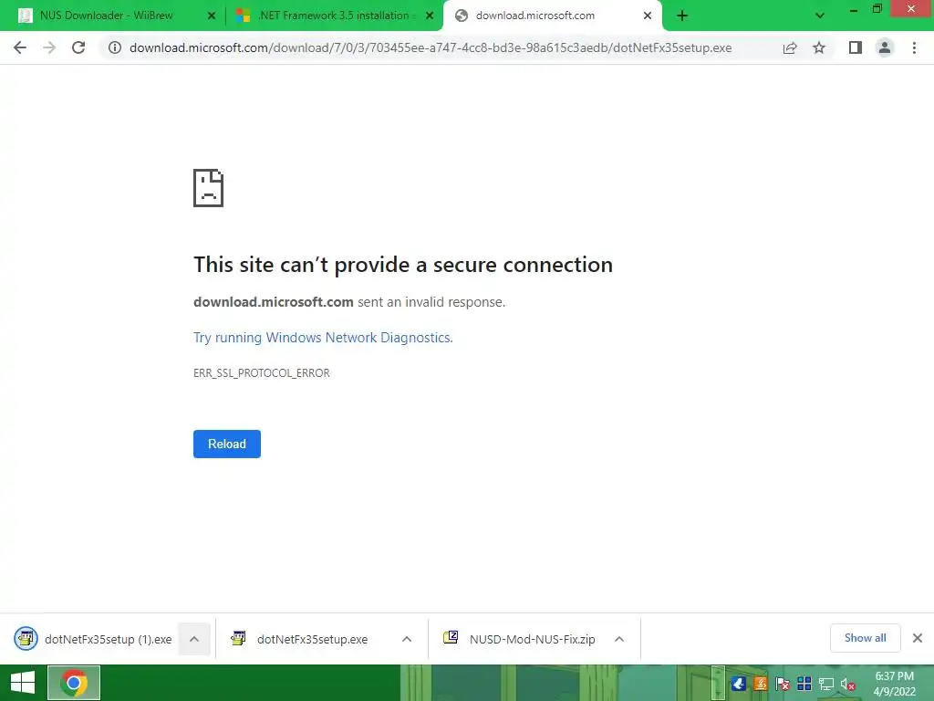Click the download.microsoft.com bold error text
934x701 pixels.
click(274, 302)
